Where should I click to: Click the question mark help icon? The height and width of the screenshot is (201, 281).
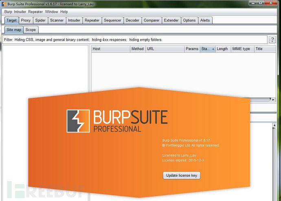coord(272,39)
